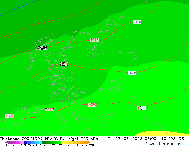Click the legend value 305
This screenshot has width=189, height=146.
click(x=69, y=145)
